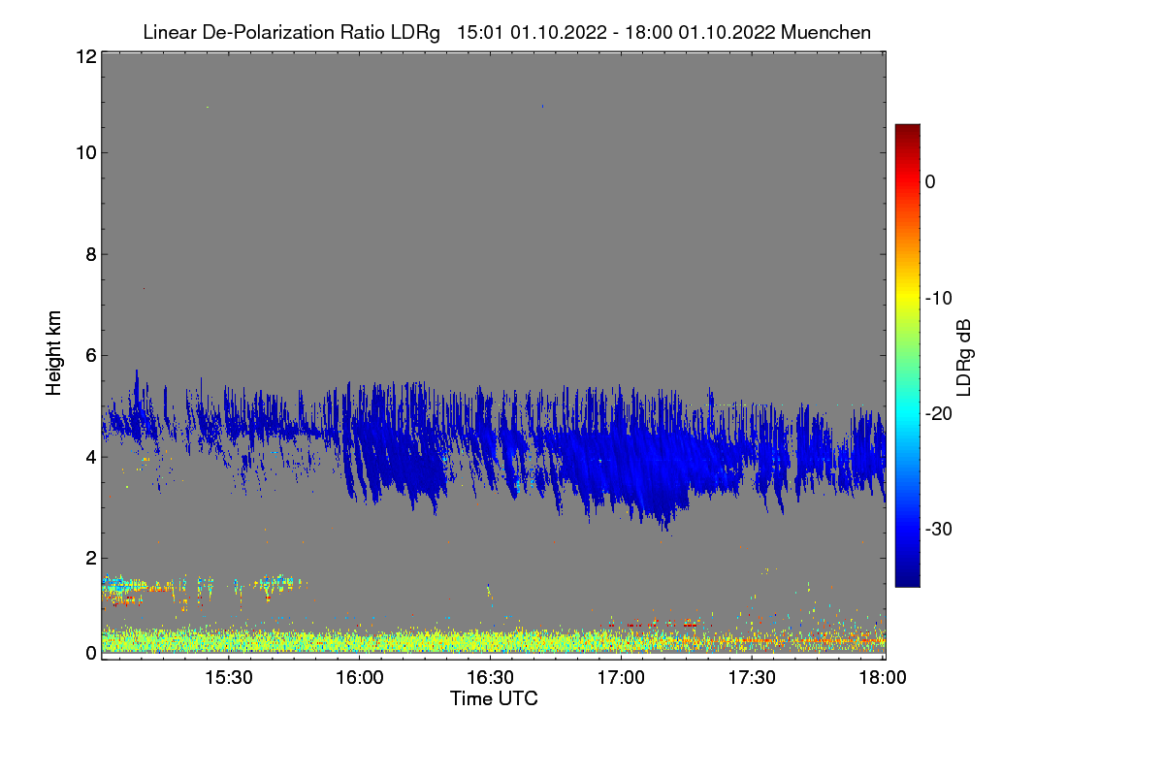
Task: Select the 17:00 time axis label
Action: pos(622,679)
